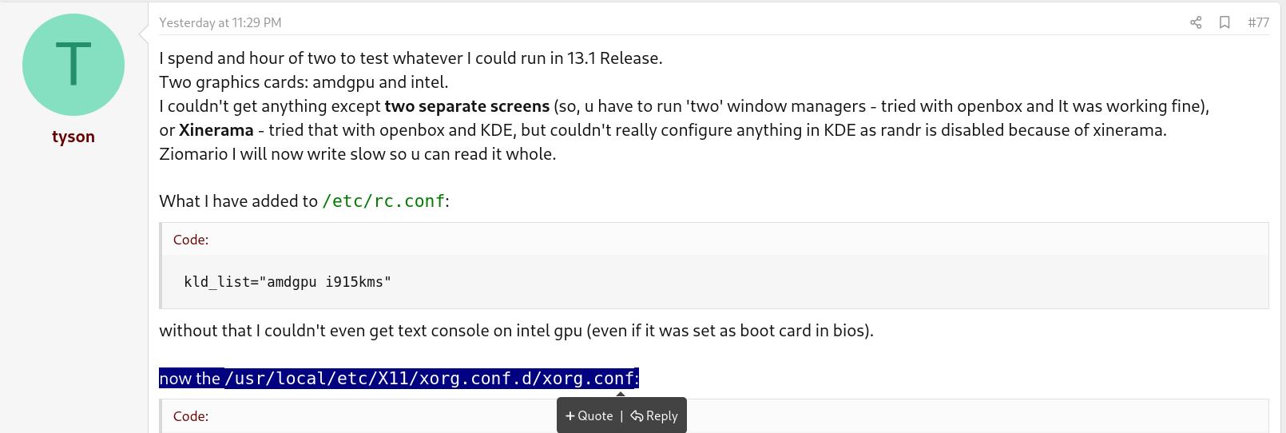The width and height of the screenshot is (1286, 433).
Task: Open tyson's round green avatar
Action: [x=73, y=65]
